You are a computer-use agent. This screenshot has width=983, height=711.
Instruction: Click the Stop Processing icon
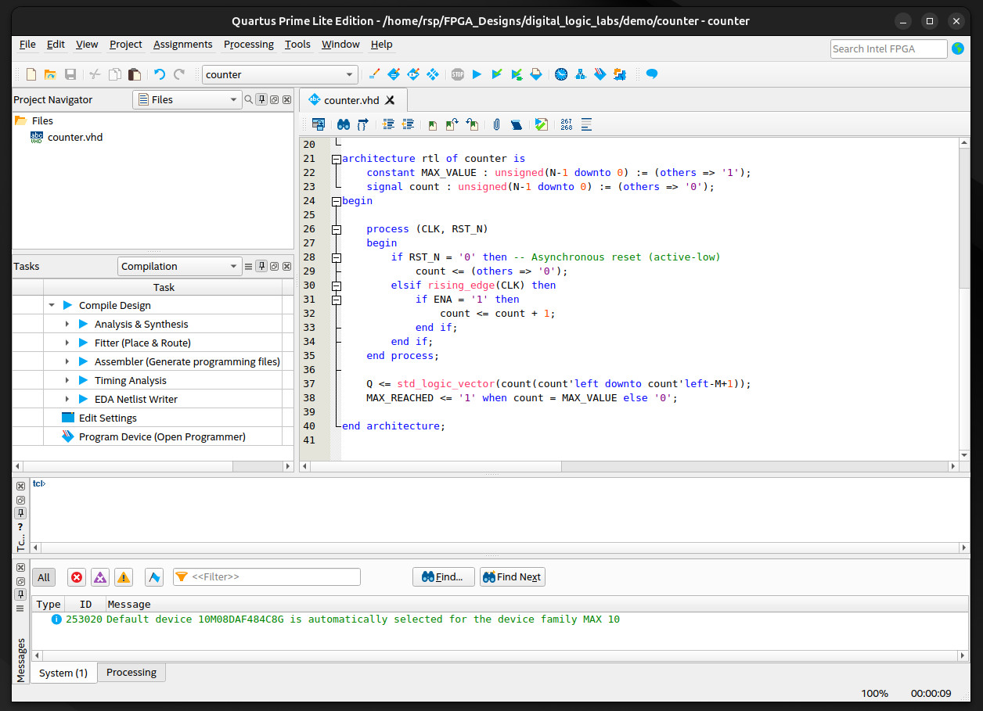[x=458, y=74]
